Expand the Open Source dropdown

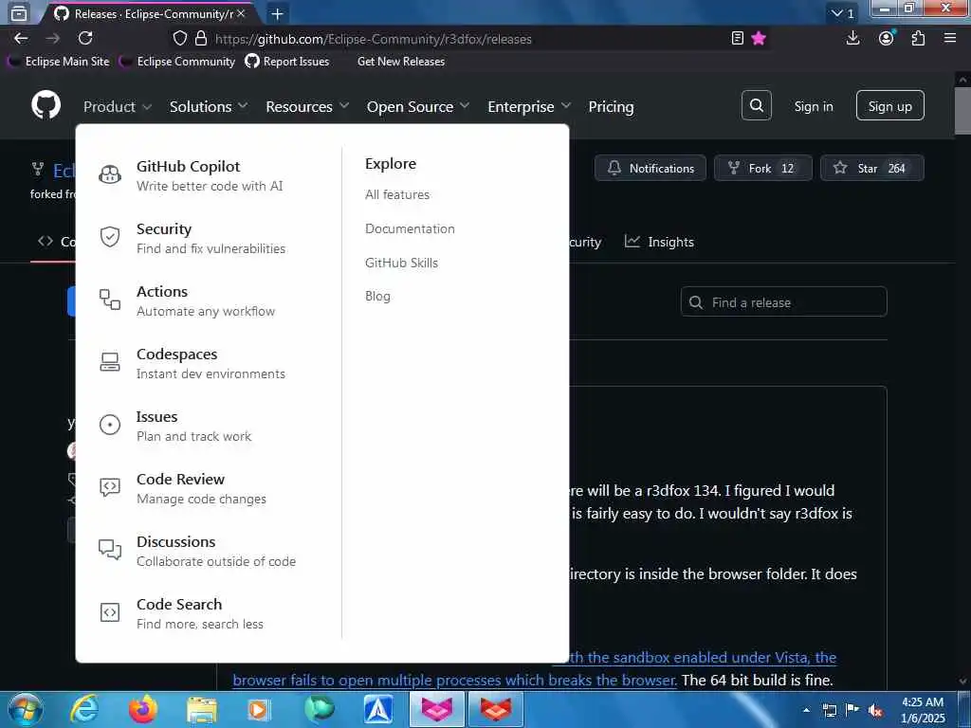click(x=418, y=106)
